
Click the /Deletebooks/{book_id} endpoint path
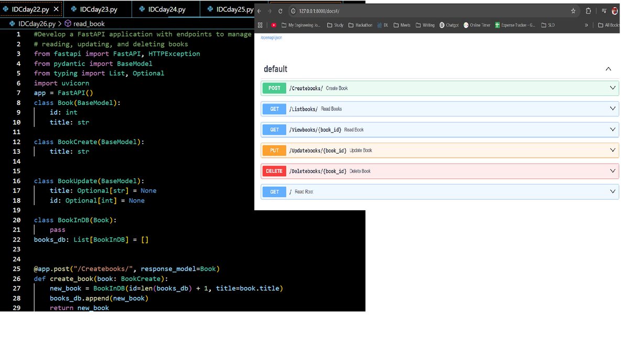tap(318, 171)
